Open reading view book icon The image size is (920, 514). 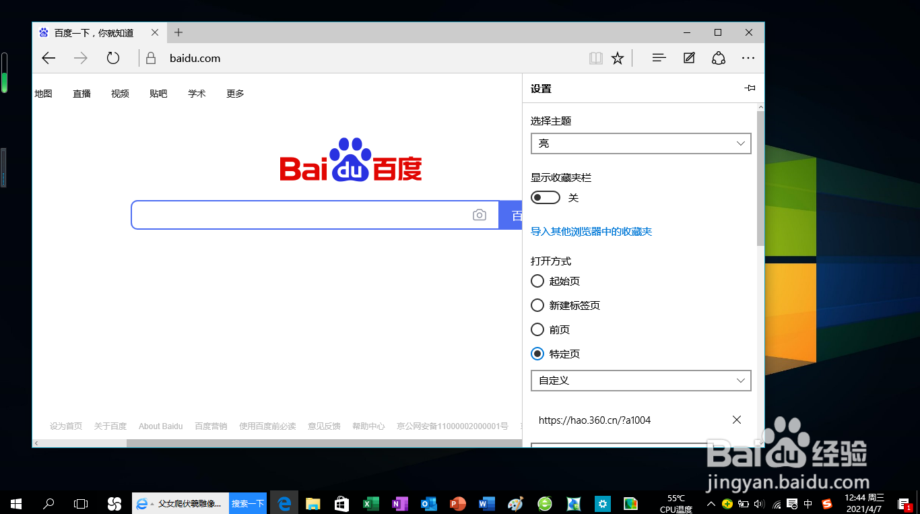(x=596, y=59)
